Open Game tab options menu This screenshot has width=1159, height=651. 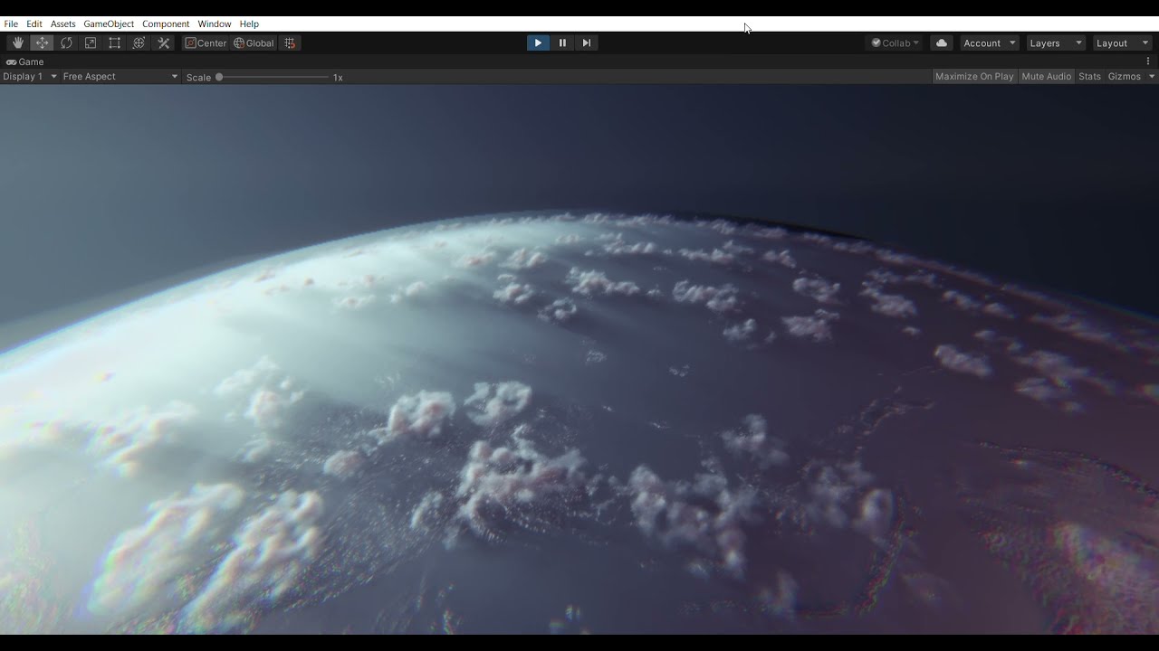point(1148,61)
